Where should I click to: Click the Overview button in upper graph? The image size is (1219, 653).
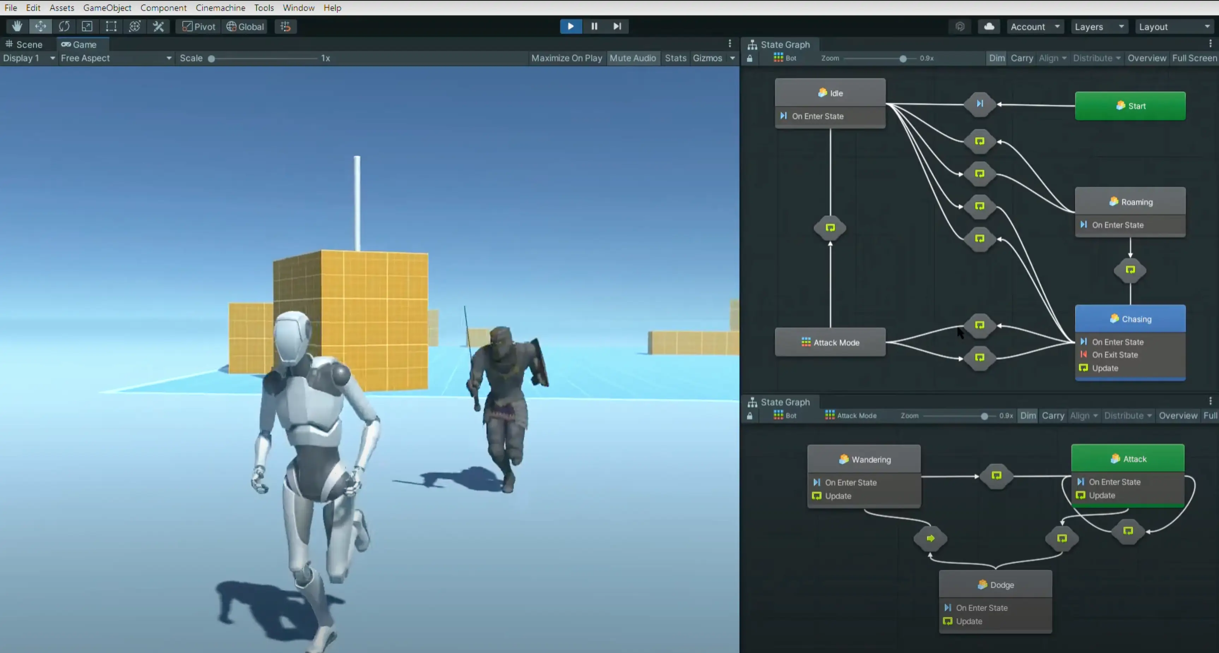pyautogui.click(x=1147, y=58)
